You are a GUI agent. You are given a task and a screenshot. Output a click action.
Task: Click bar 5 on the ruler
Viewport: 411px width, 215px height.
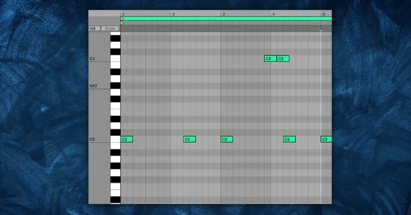point(324,14)
